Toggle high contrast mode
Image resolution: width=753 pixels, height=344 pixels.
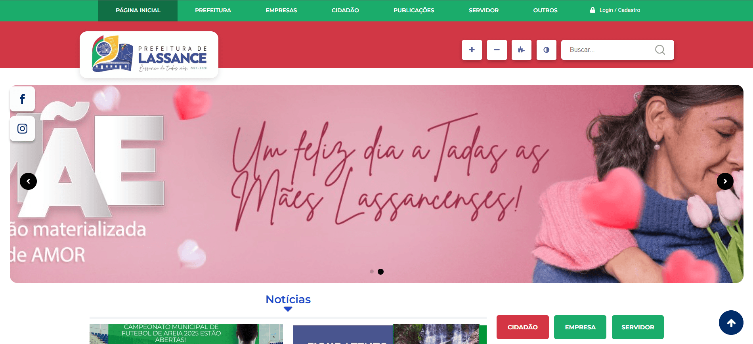(x=546, y=50)
